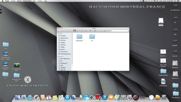Go forward in Finder window
The height and width of the screenshot is (102, 181).
61,31
